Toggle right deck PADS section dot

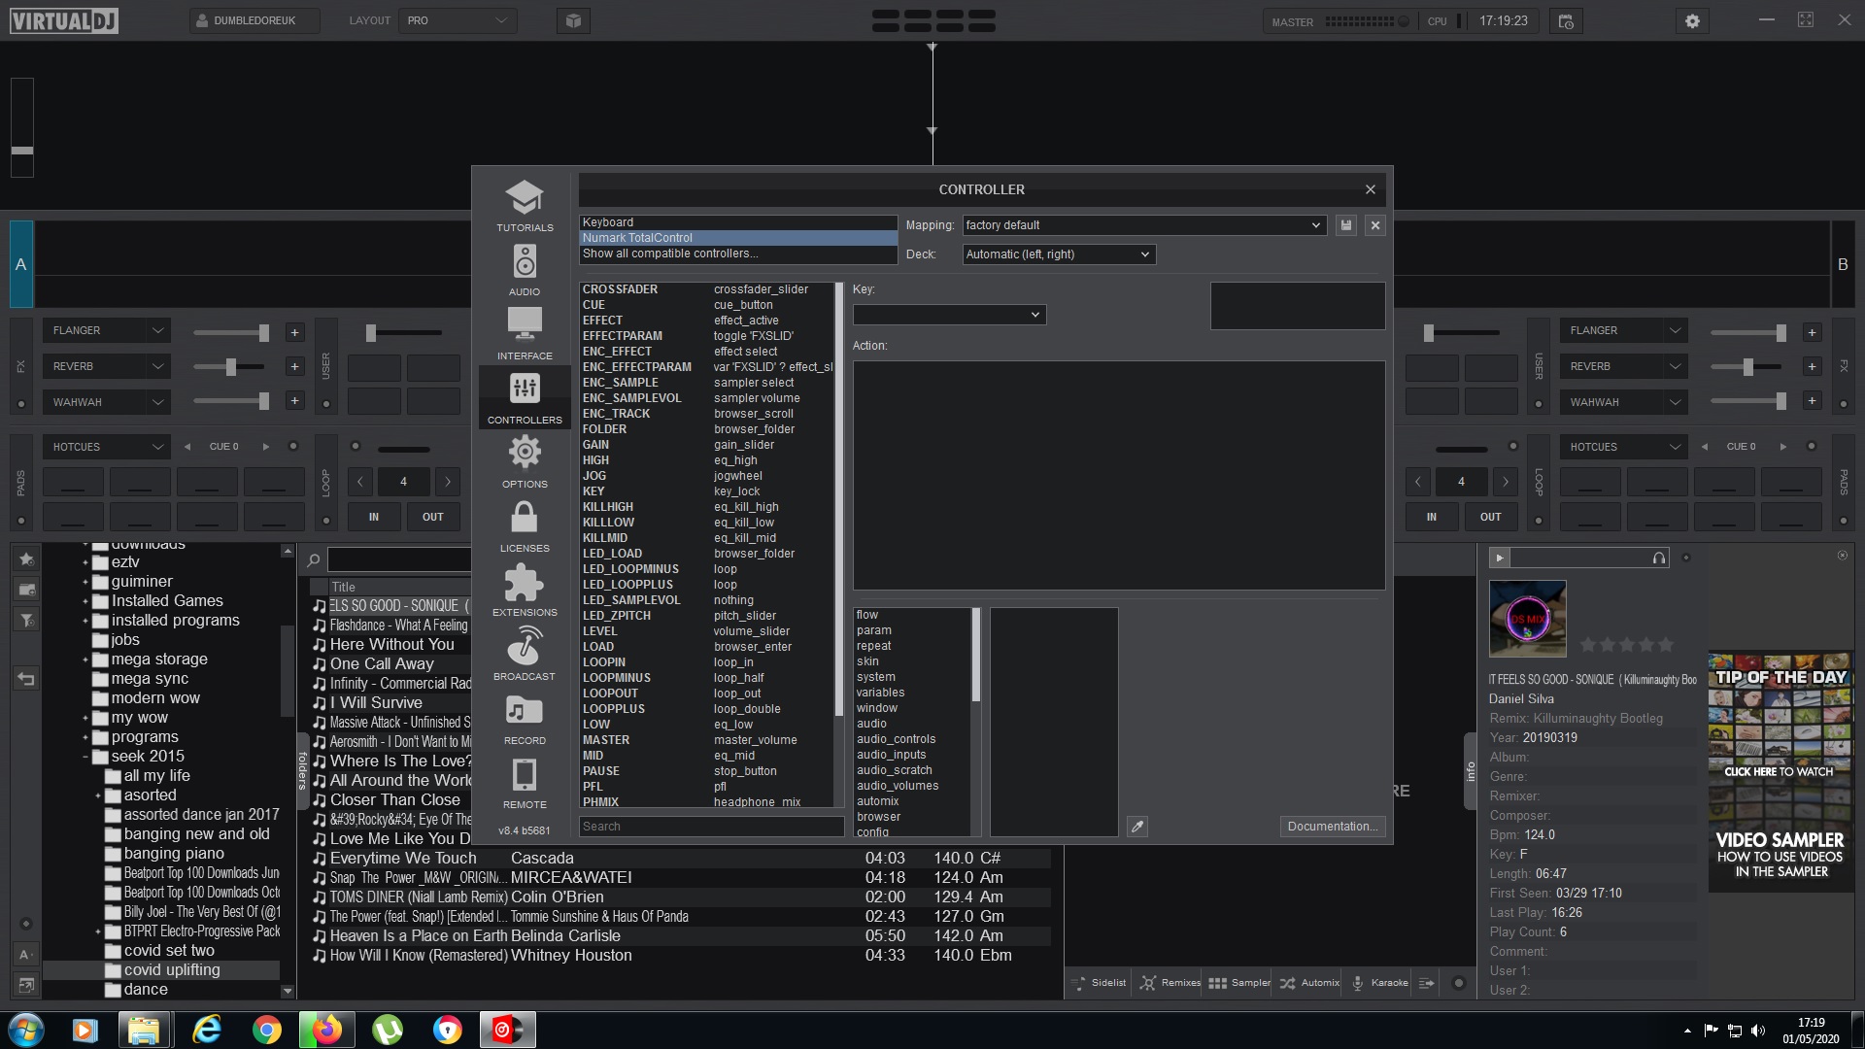tap(1843, 521)
